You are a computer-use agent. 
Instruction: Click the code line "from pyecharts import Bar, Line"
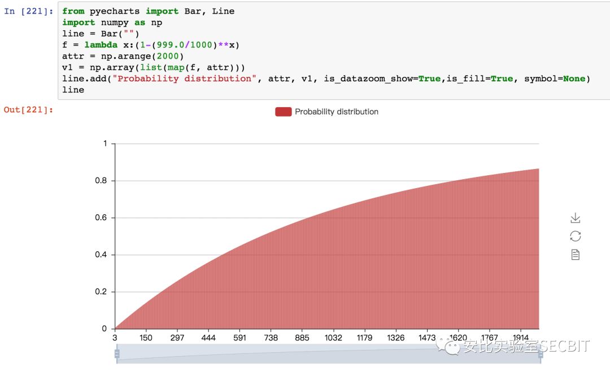click(x=148, y=11)
